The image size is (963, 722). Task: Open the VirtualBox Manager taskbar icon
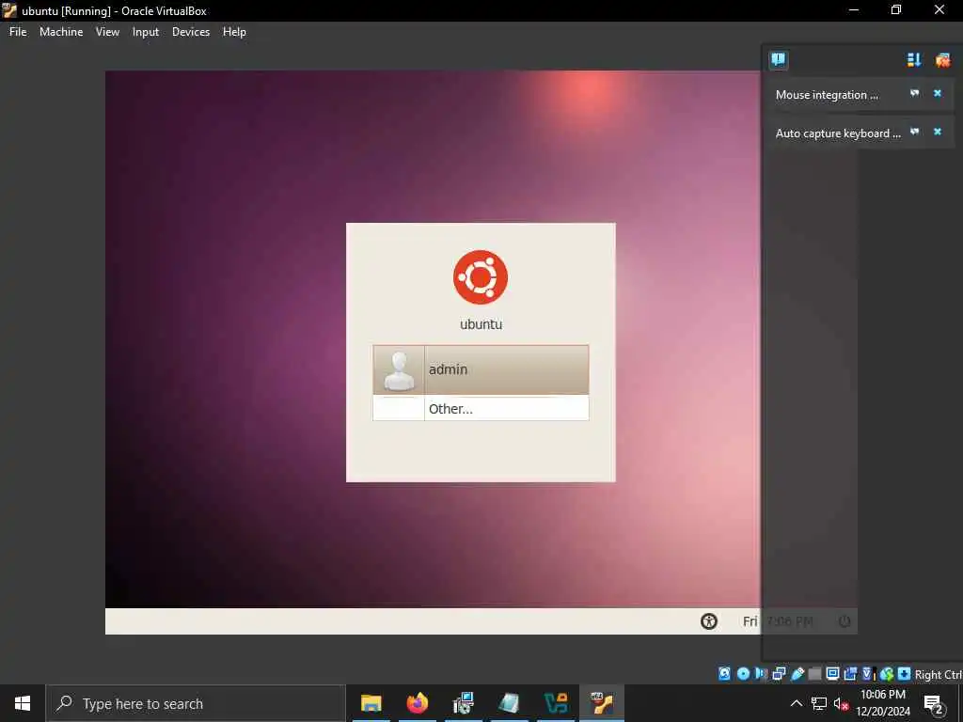click(x=555, y=703)
